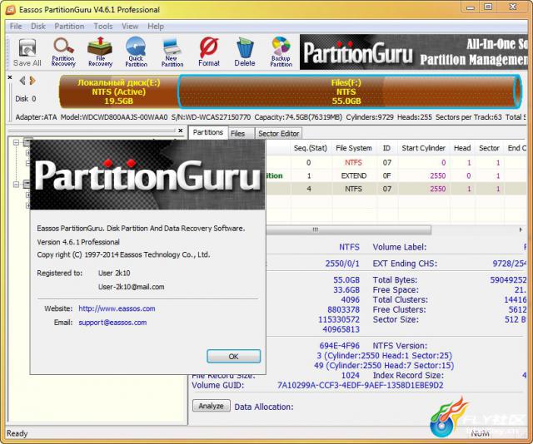Start the Quick Partition tool
This screenshot has height=444, width=533.
click(x=136, y=52)
